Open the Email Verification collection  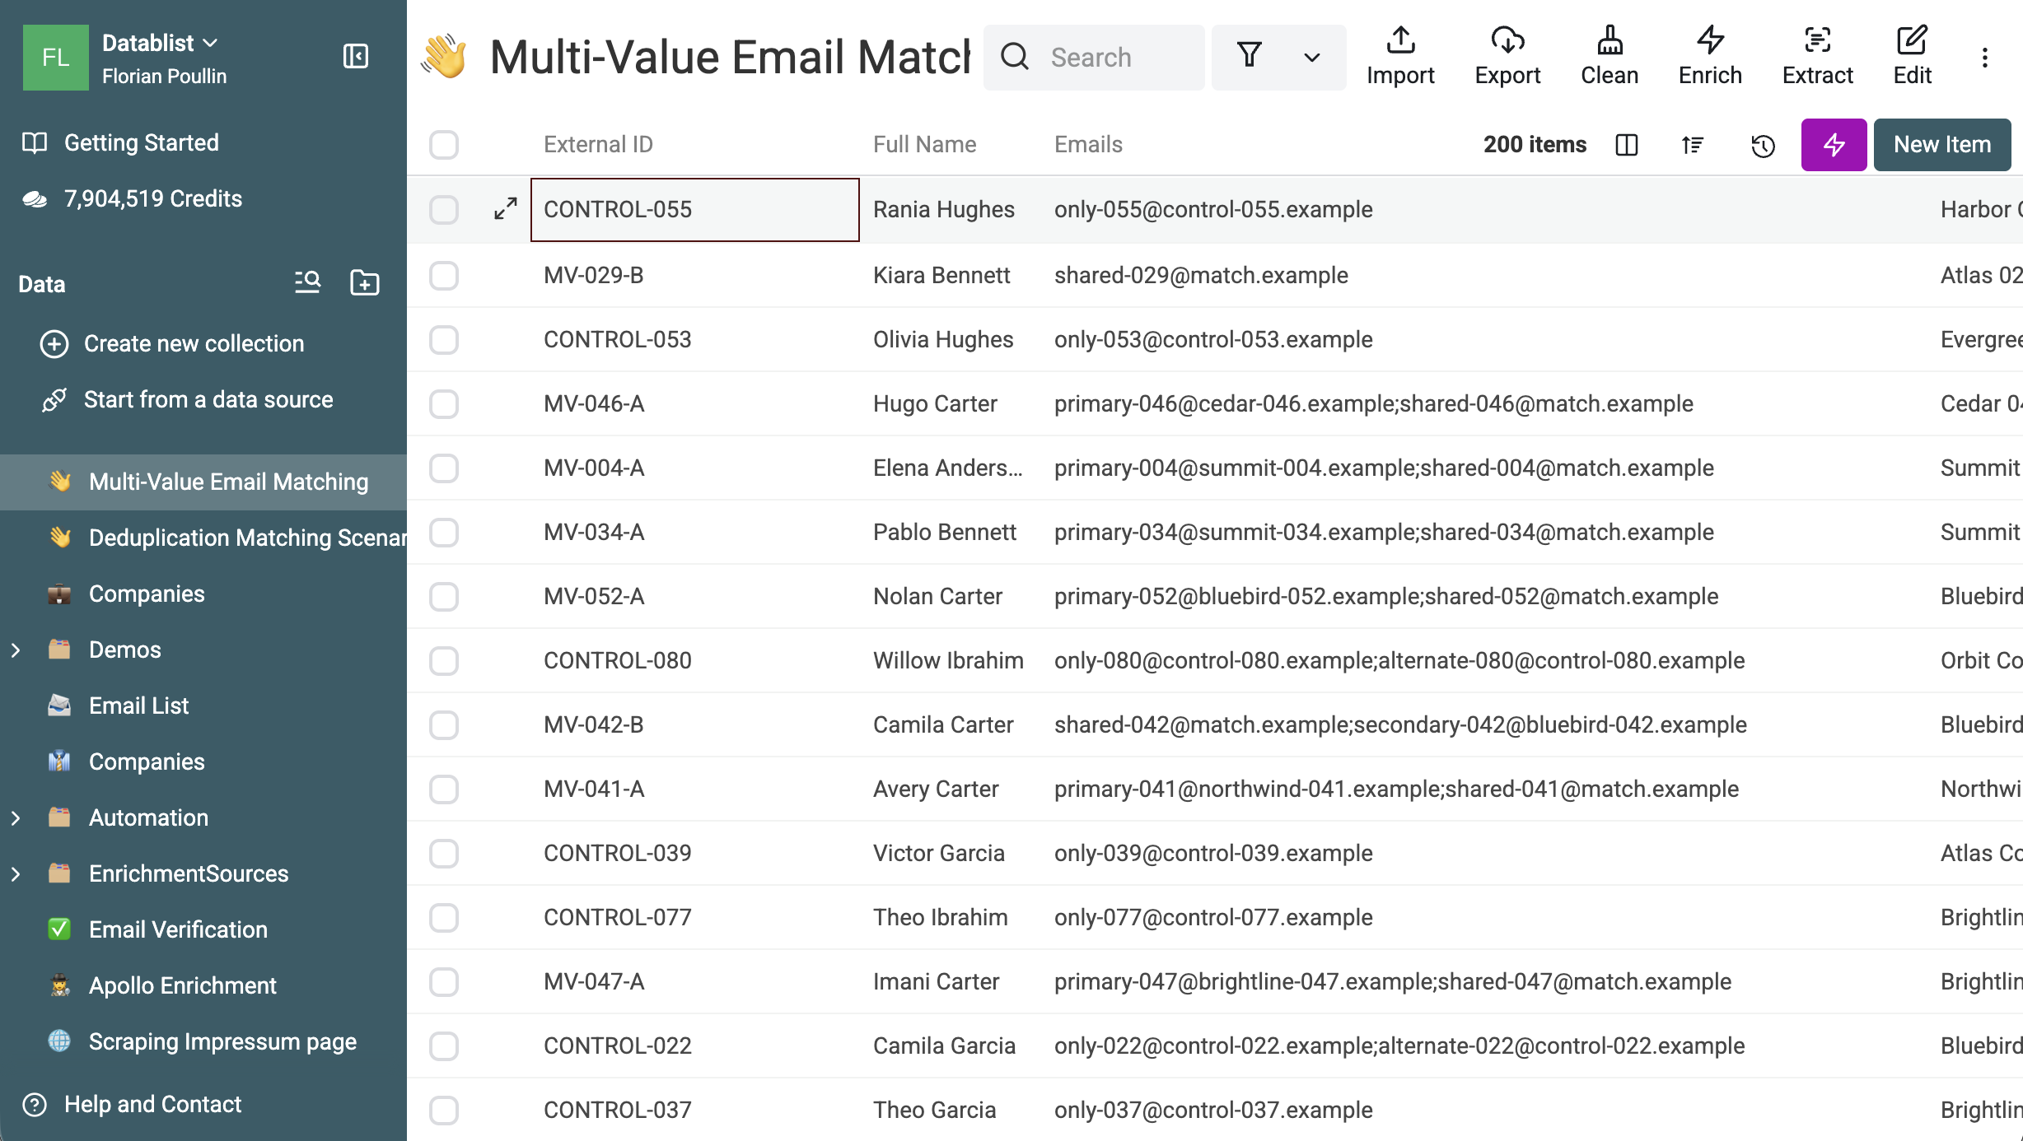tap(203, 929)
